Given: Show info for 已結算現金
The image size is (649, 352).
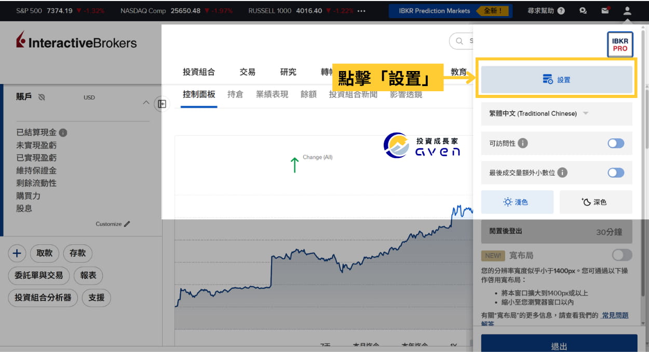Looking at the screenshot, I should [63, 132].
